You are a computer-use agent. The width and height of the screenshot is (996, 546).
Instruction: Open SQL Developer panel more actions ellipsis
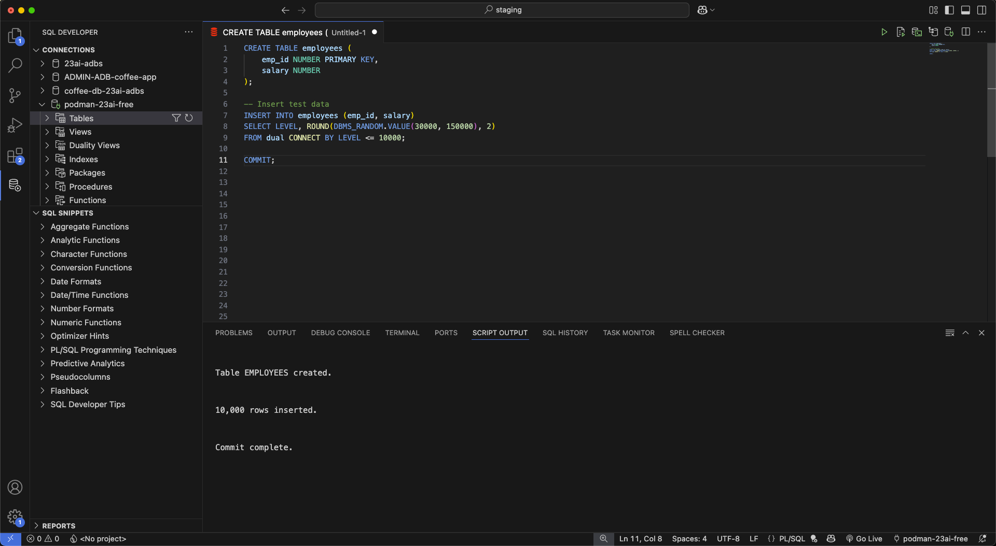pyautogui.click(x=189, y=32)
